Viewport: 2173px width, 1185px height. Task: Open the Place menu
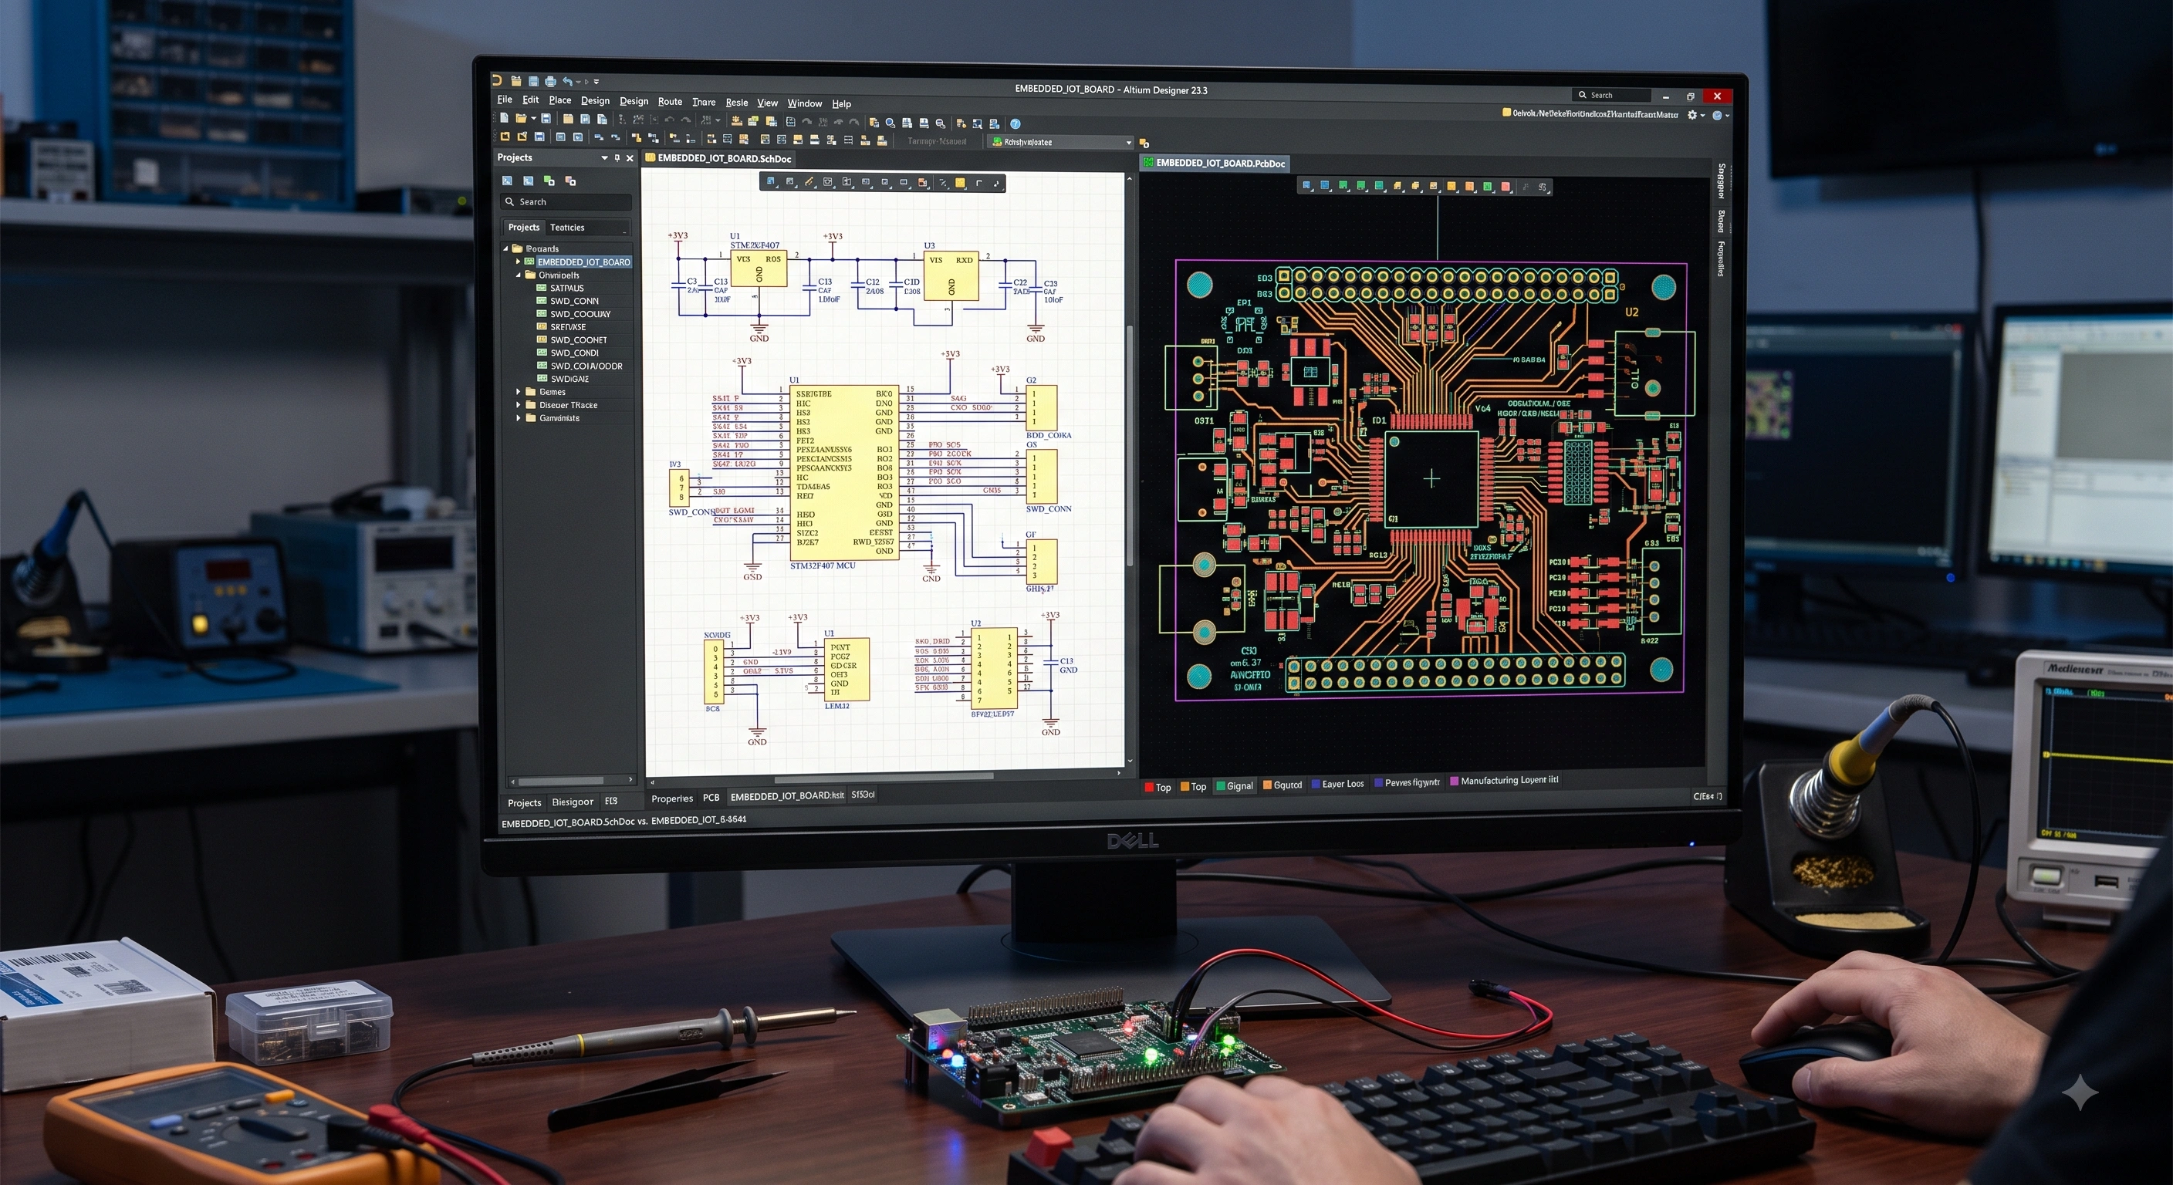pyautogui.click(x=560, y=100)
